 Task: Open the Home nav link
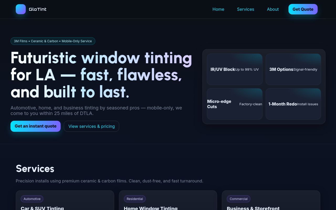(218, 9)
